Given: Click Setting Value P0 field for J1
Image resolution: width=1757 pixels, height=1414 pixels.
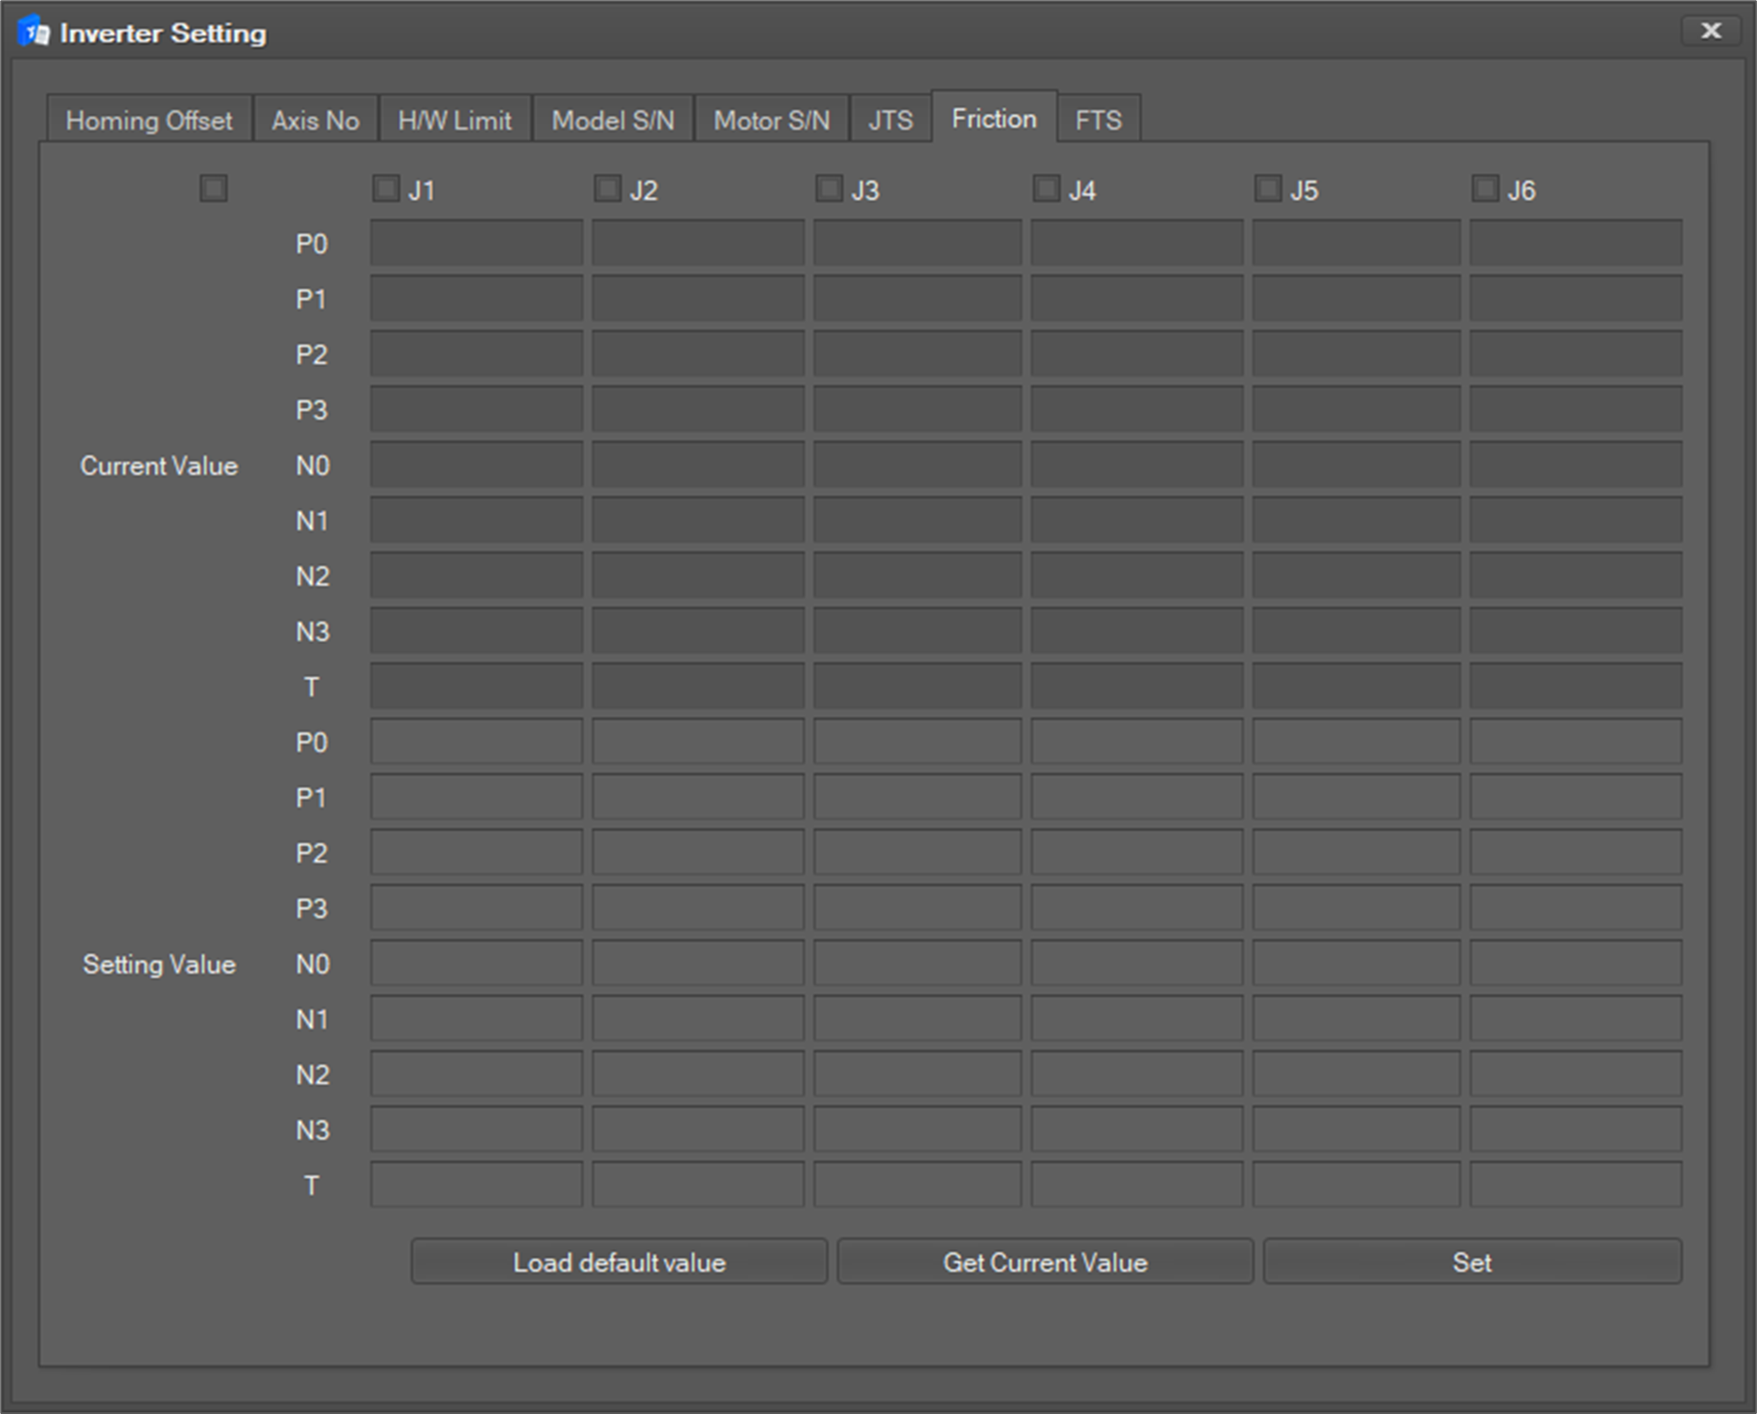Looking at the screenshot, I should tap(476, 742).
